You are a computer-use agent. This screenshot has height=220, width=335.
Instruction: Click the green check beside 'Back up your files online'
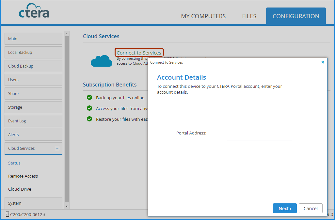[x=89, y=97]
